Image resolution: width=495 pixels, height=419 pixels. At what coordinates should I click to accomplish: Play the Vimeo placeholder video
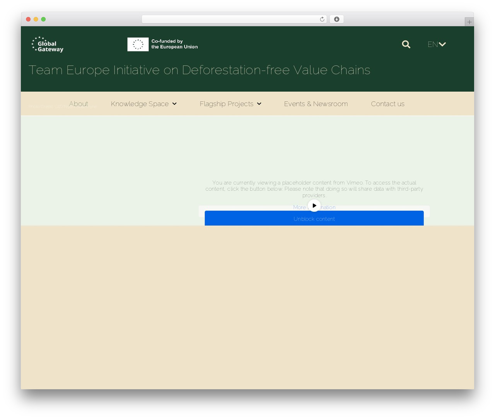[x=314, y=205]
